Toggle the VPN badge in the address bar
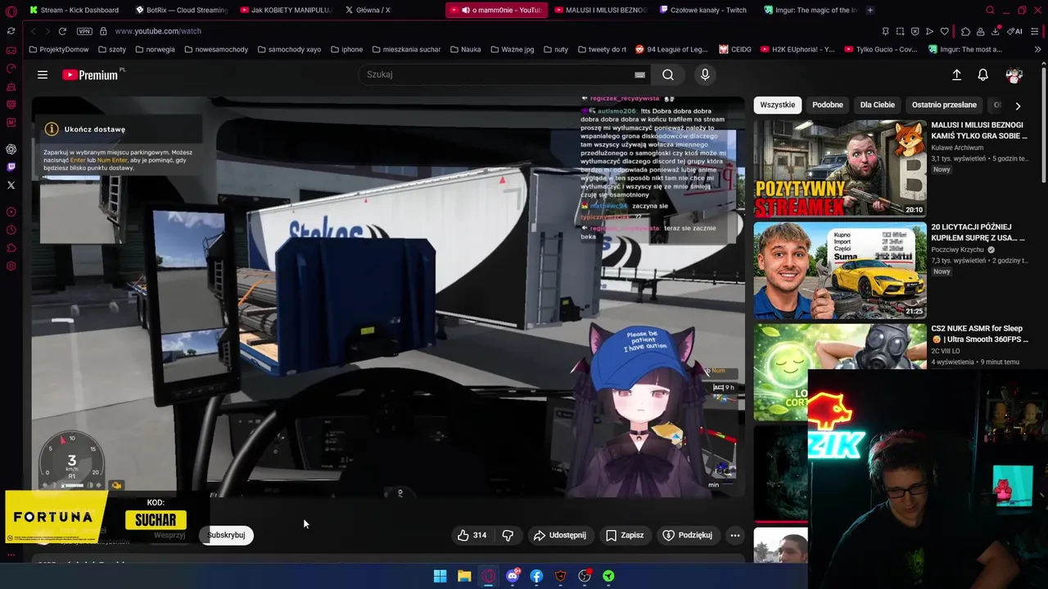This screenshot has width=1048, height=589. click(84, 31)
